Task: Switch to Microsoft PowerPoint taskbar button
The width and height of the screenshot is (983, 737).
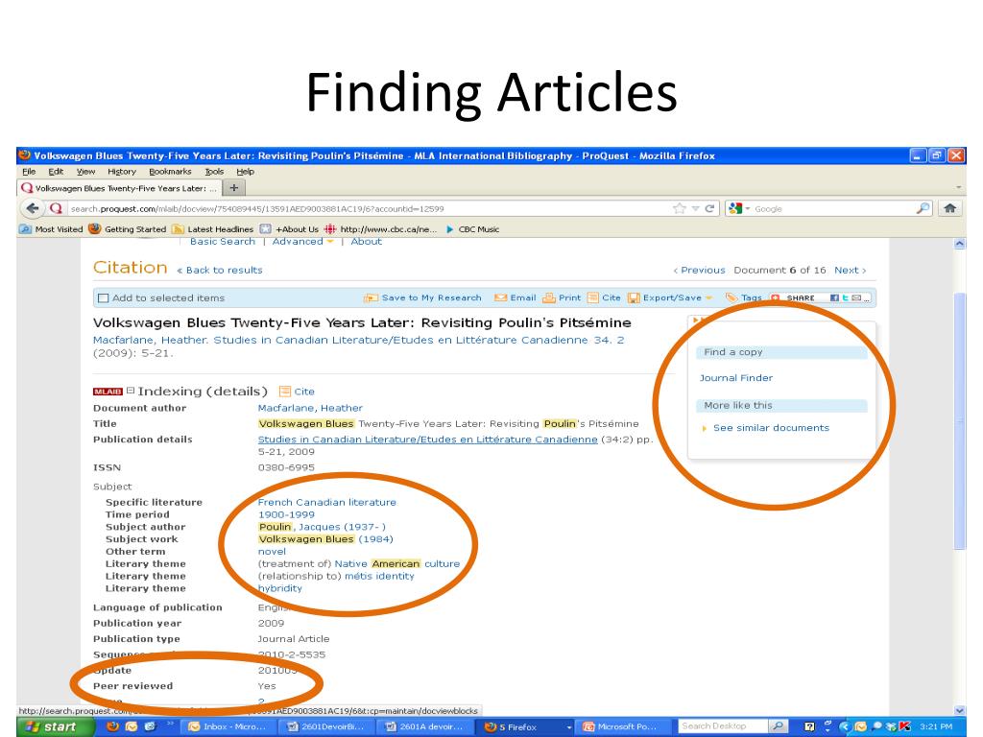Action: point(623,727)
